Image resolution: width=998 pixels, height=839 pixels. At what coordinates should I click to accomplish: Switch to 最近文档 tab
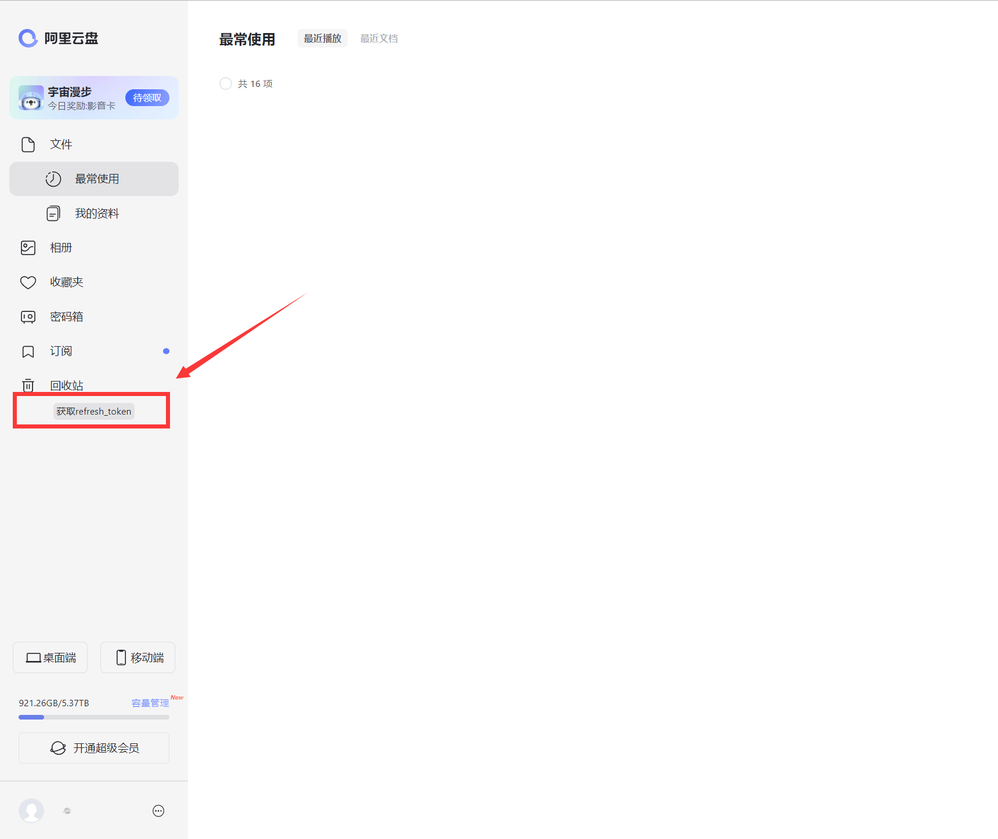pos(379,38)
